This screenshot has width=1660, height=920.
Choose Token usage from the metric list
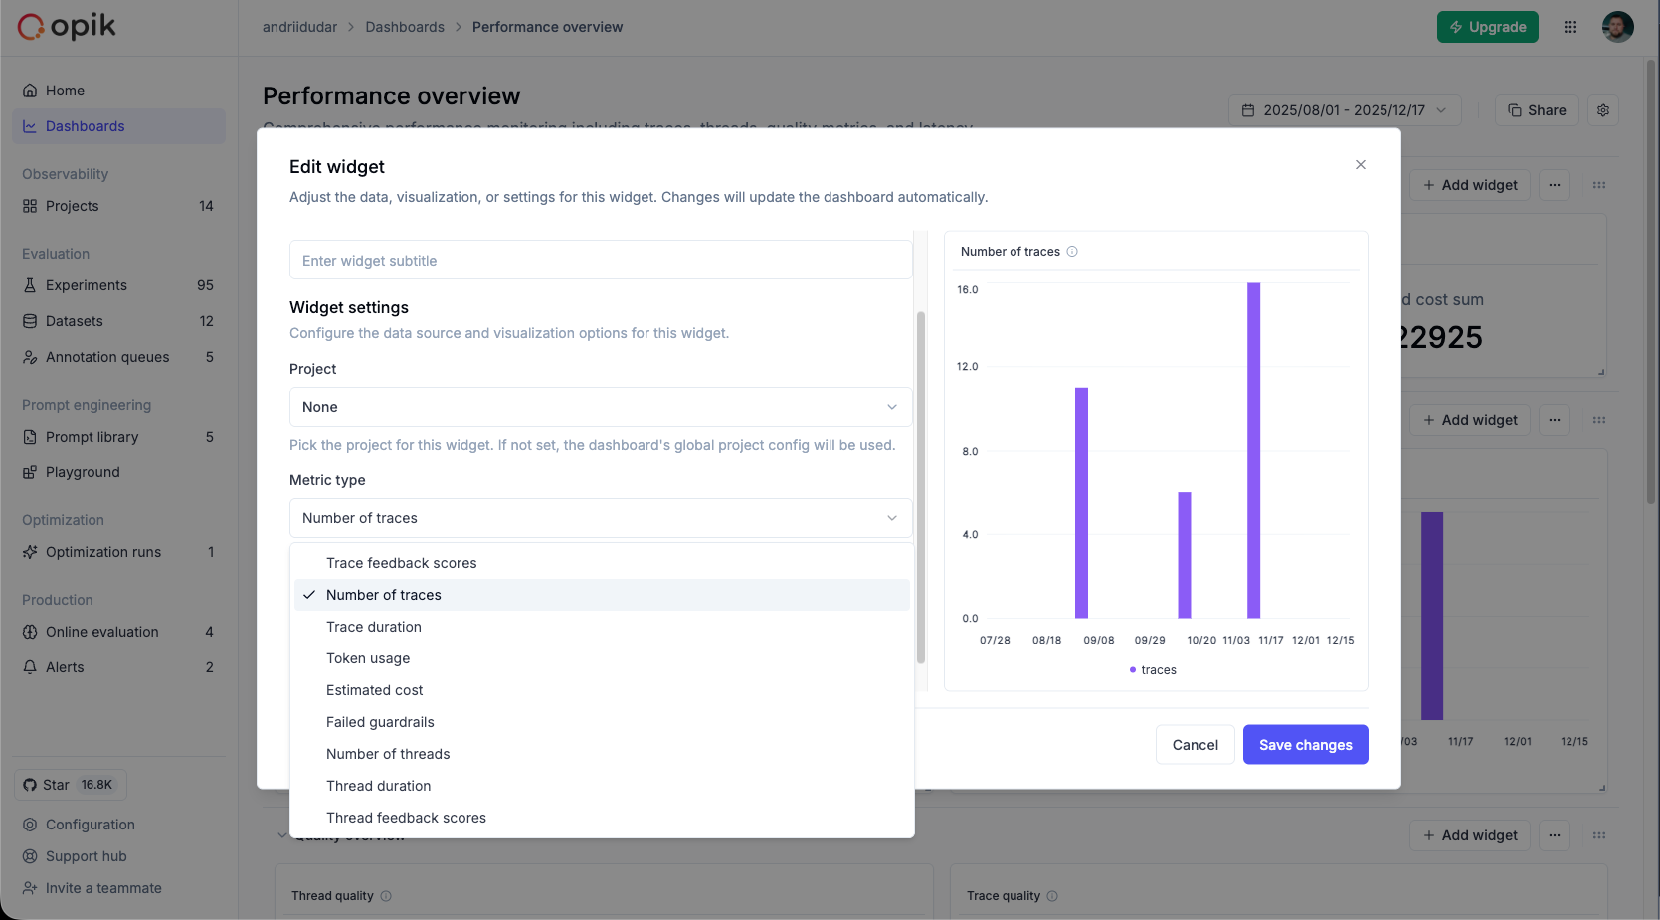(x=368, y=658)
